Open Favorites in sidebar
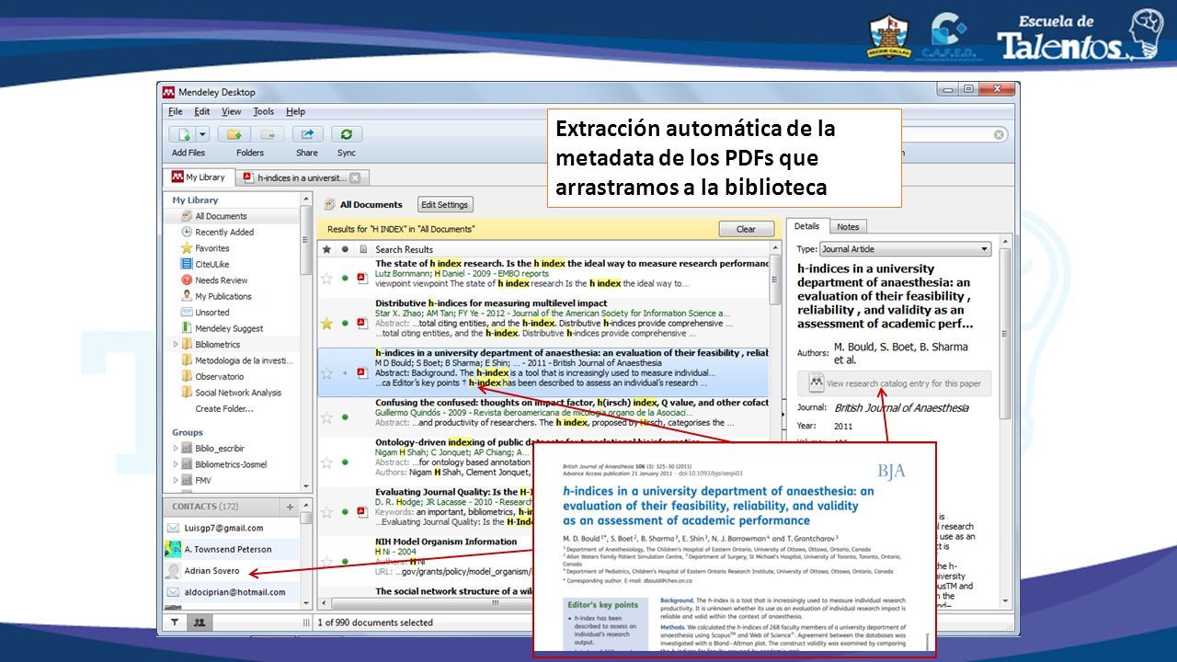Viewport: 1177px width, 662px height. 211,248
